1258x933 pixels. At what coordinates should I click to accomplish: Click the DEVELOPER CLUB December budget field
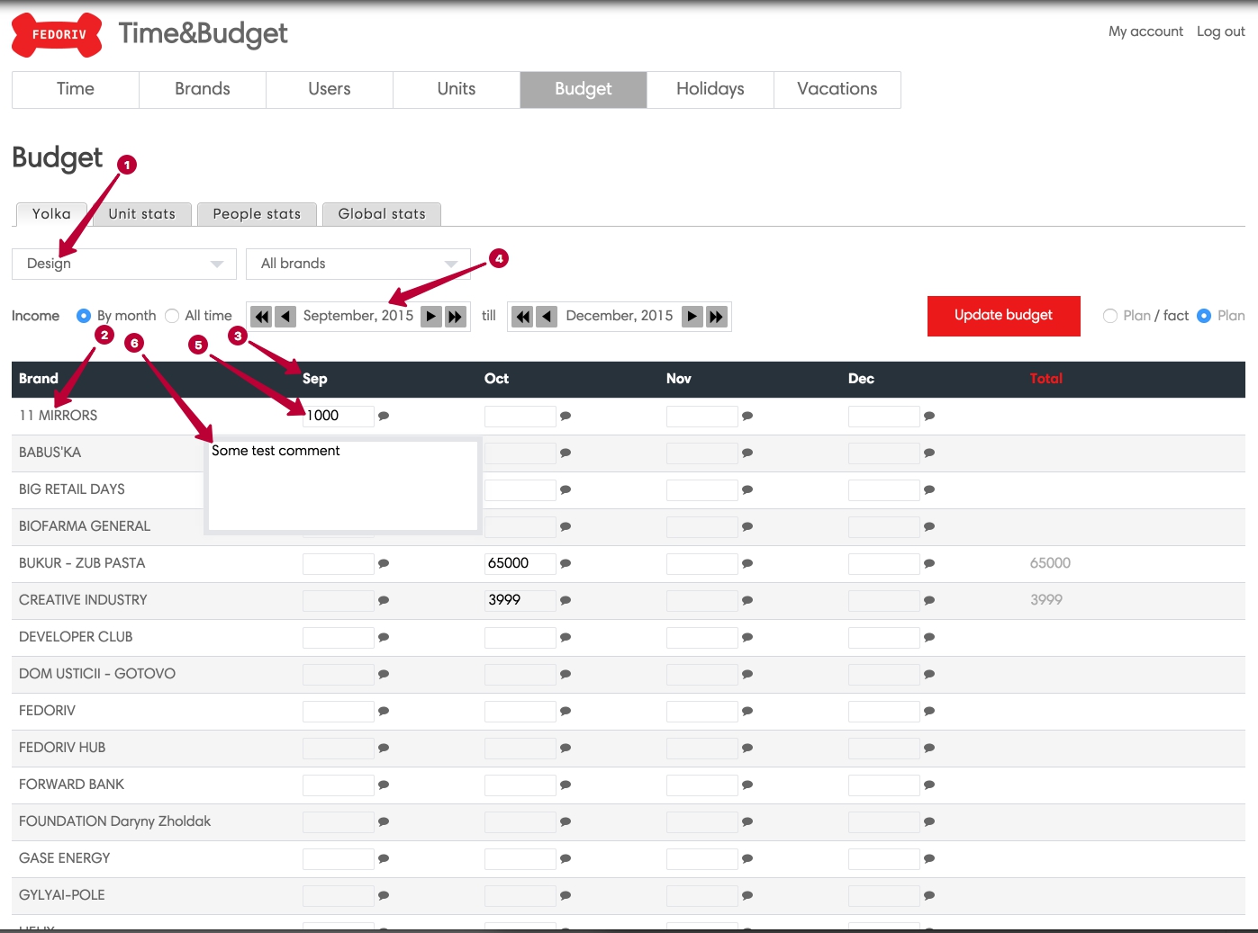[x=884, y=637]
